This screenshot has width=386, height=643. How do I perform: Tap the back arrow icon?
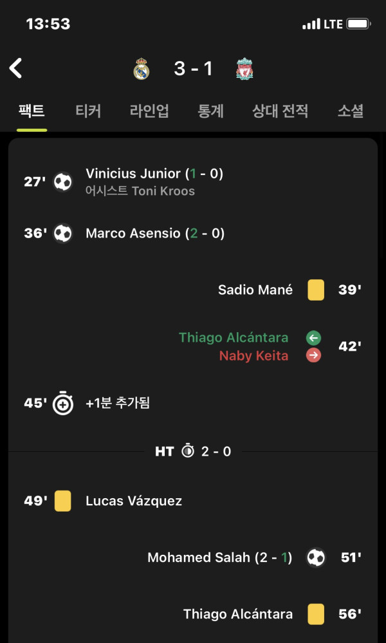coord(16,68)
